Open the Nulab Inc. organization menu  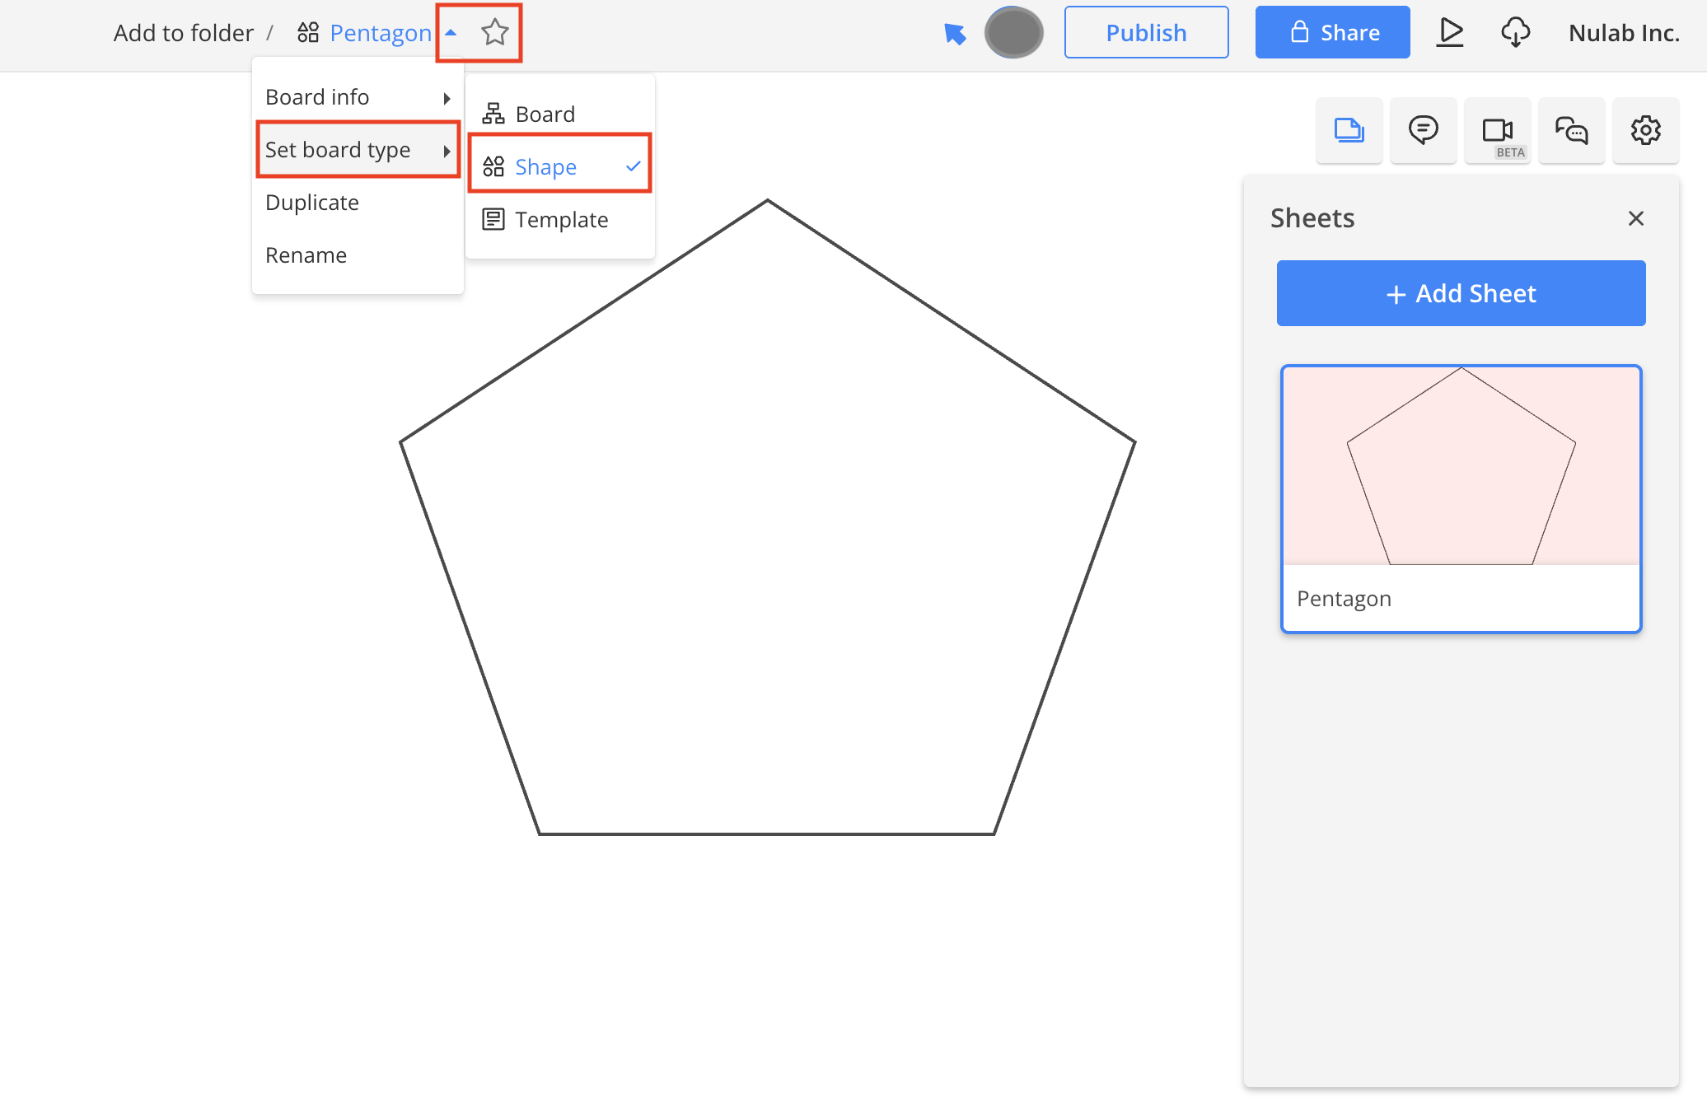pos(1624,33)
